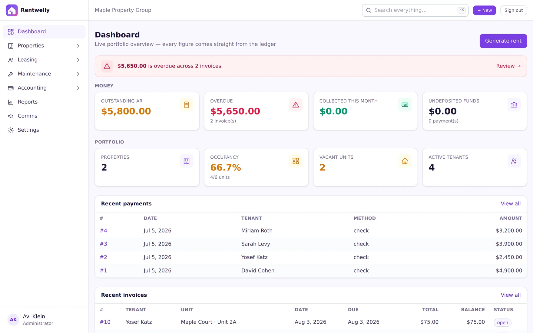Click the + New button
Image resolution: width=533 pixels, height=333 pixels.
point(484,10)
